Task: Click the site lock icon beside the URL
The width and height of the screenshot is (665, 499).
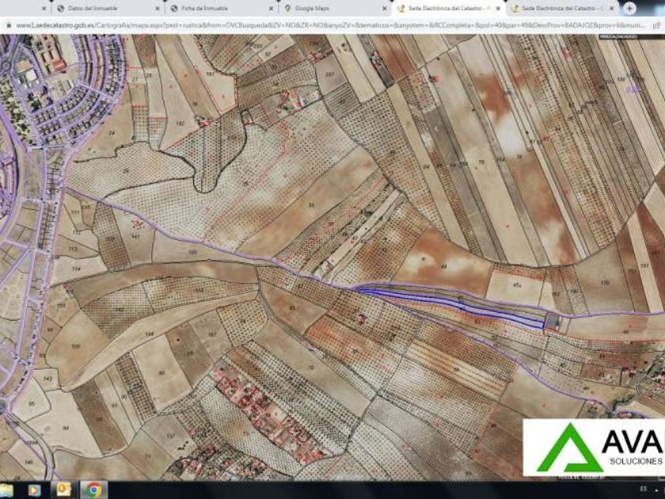Action: 8,25
